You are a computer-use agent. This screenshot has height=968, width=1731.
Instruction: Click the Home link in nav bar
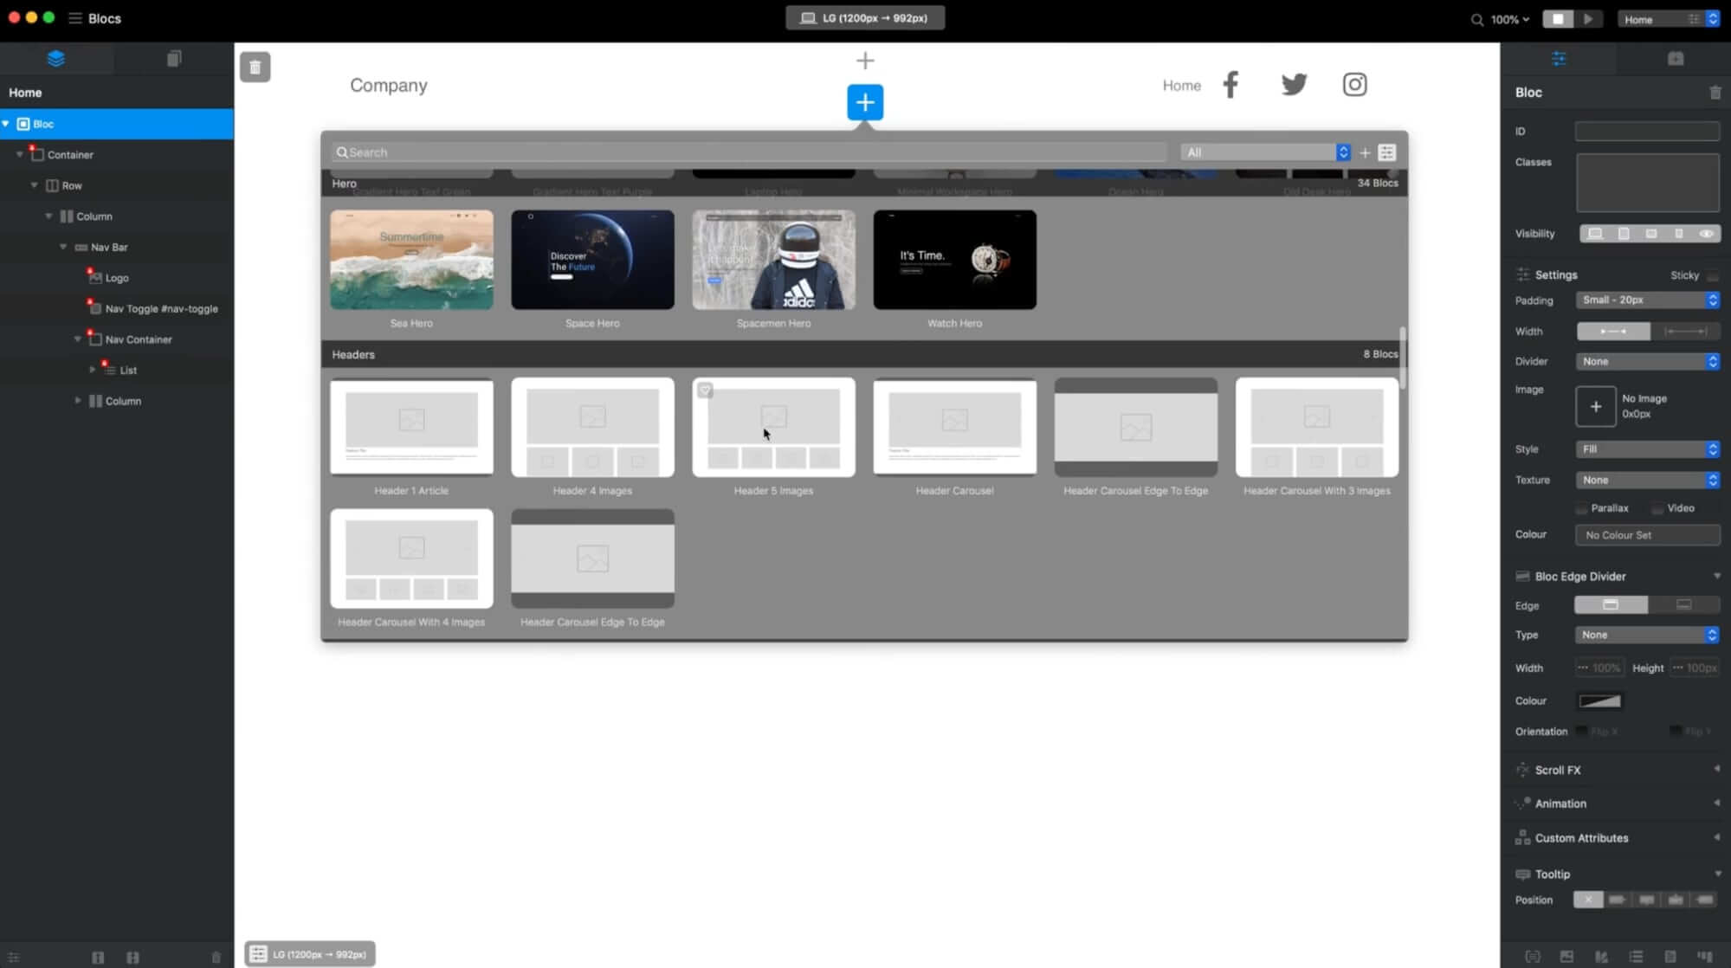pos(1181,86)
